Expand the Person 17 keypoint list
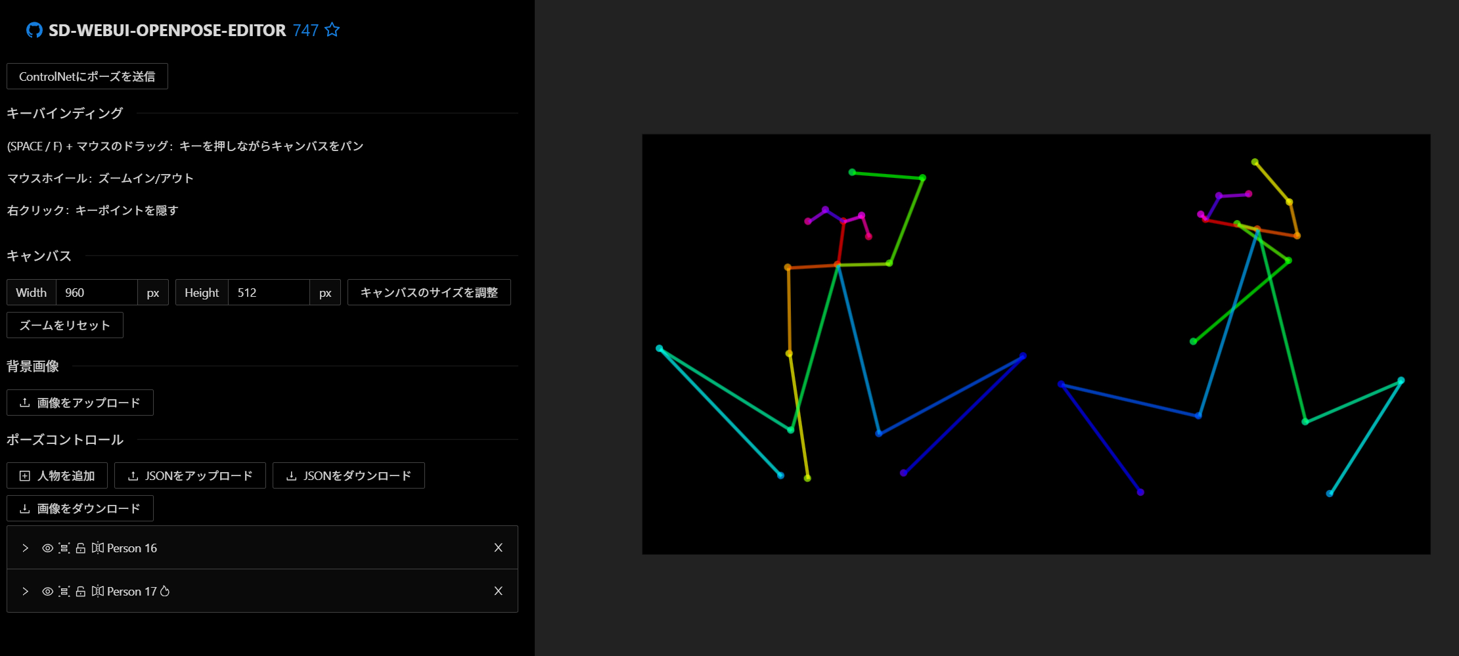Screen dimensions: 1459x656 click(x=25, y=592)
